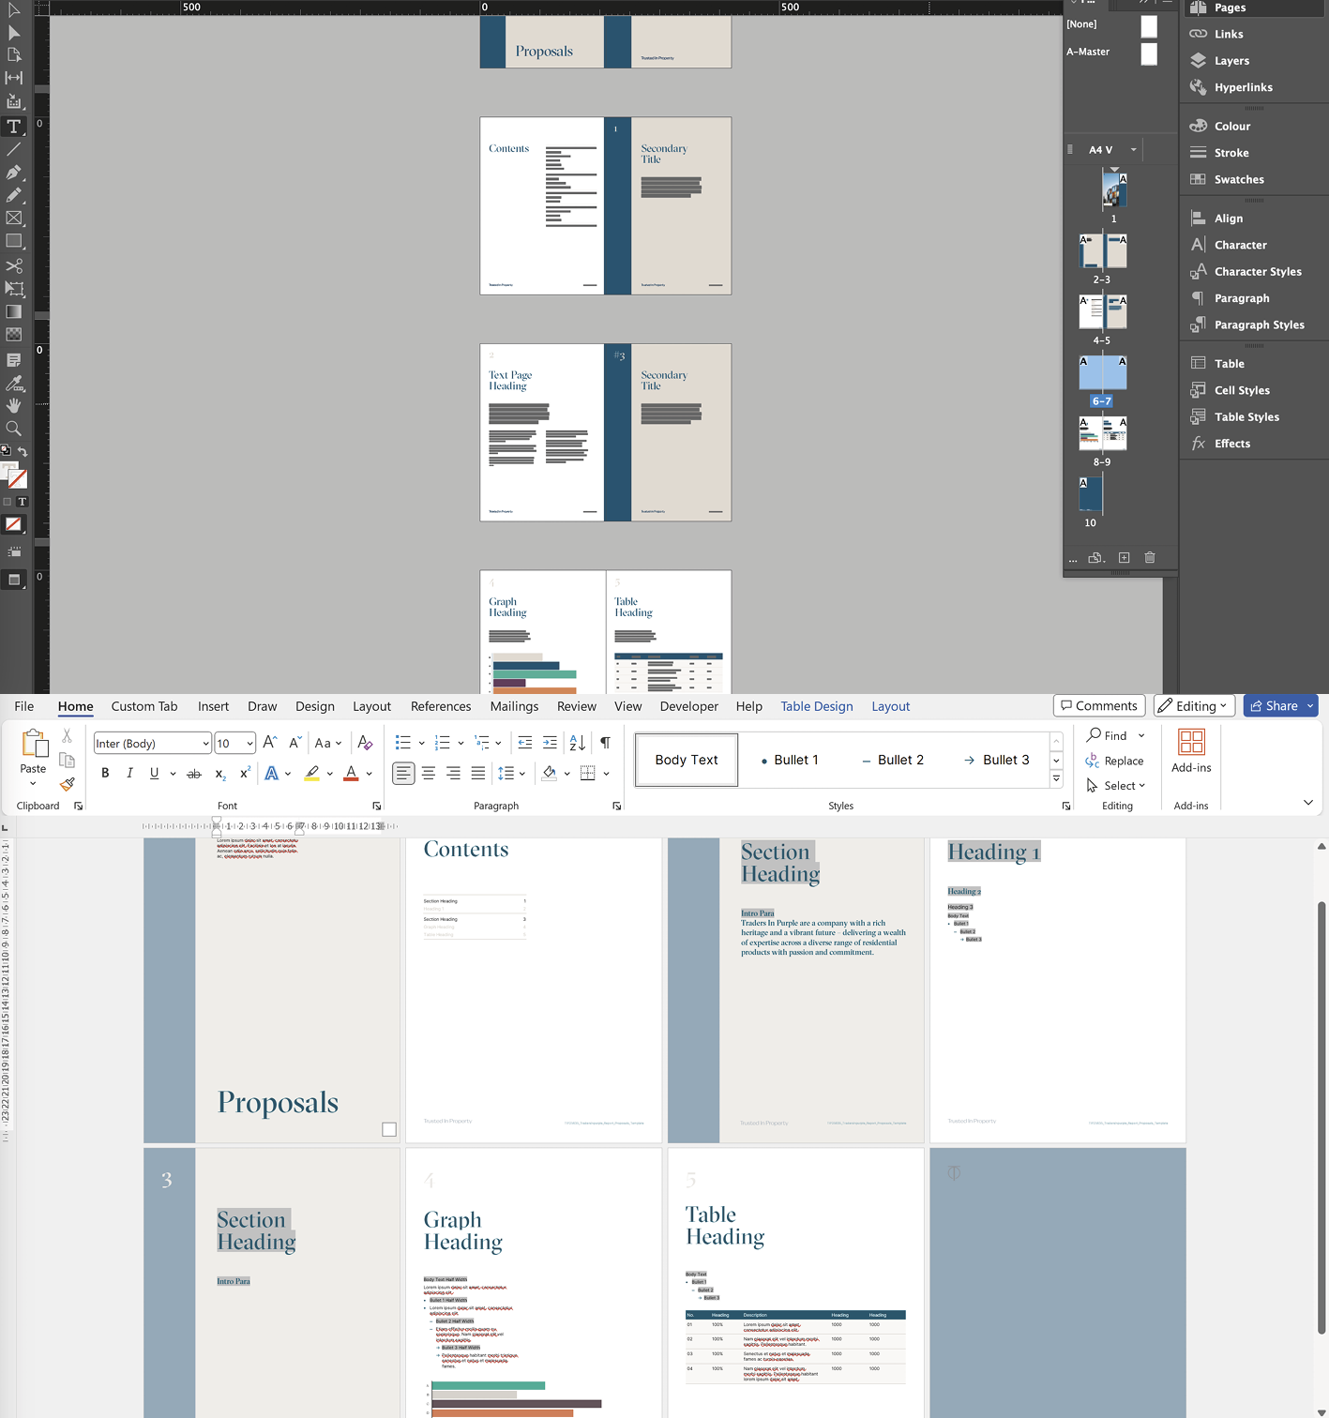Click the Subscript button
Image resolution: width=1329 pixels, height=1418 pixels.
(x=220, y=774)
